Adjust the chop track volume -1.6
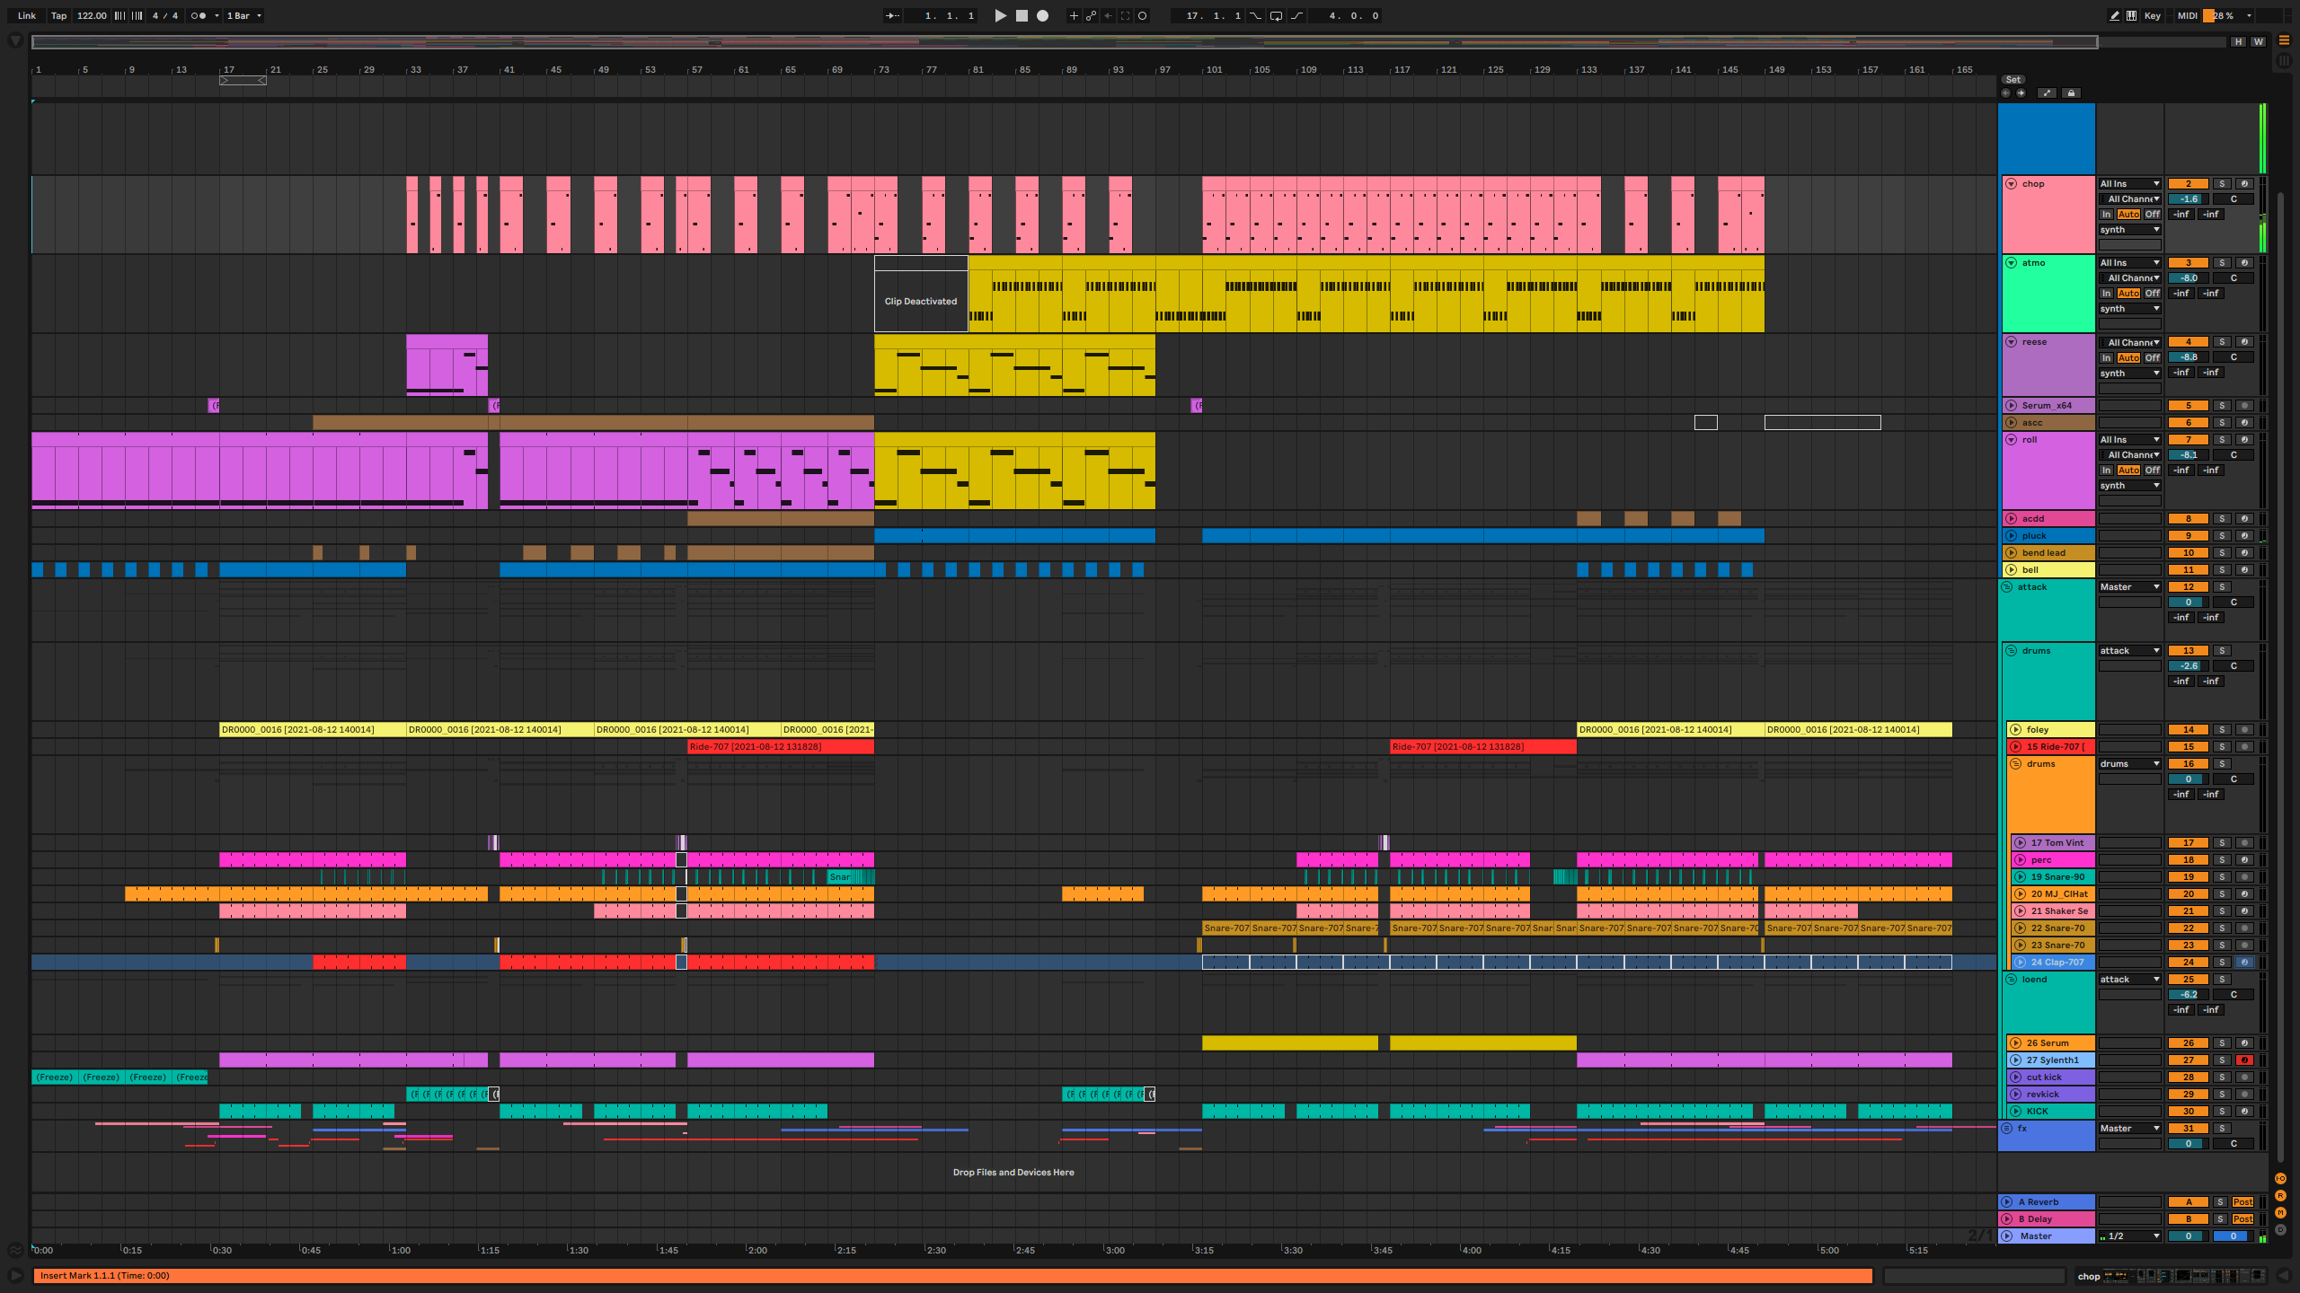Image resolution: width=2300 pixels, height=1293 pixels. pyautogui.click(x=2188, y=199)
